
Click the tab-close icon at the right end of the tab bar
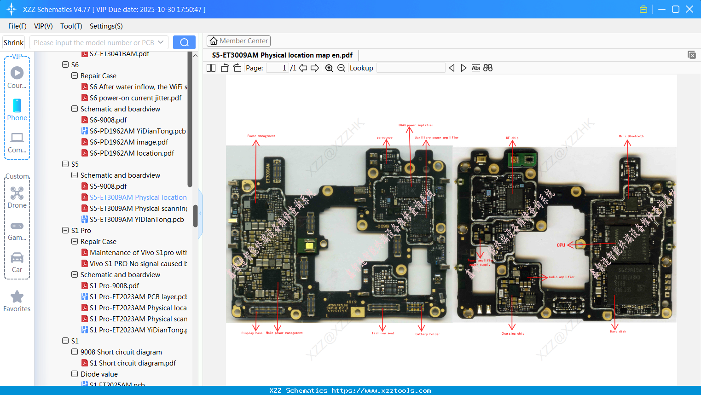pos(692,55)
